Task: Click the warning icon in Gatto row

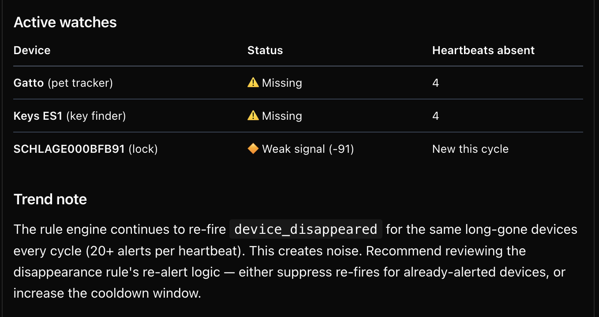Action: [253, 83]
